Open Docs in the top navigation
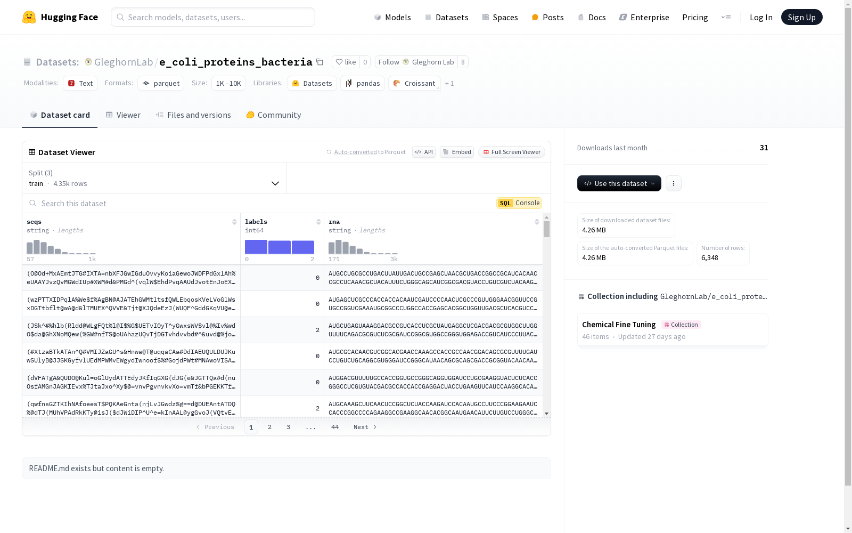This screenshot has width=852, height=533. (592, 17)
